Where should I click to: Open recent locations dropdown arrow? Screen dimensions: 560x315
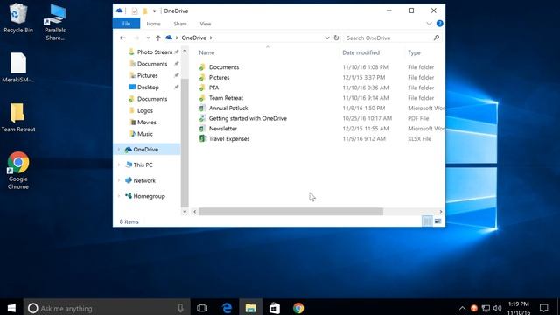(148, 38)
